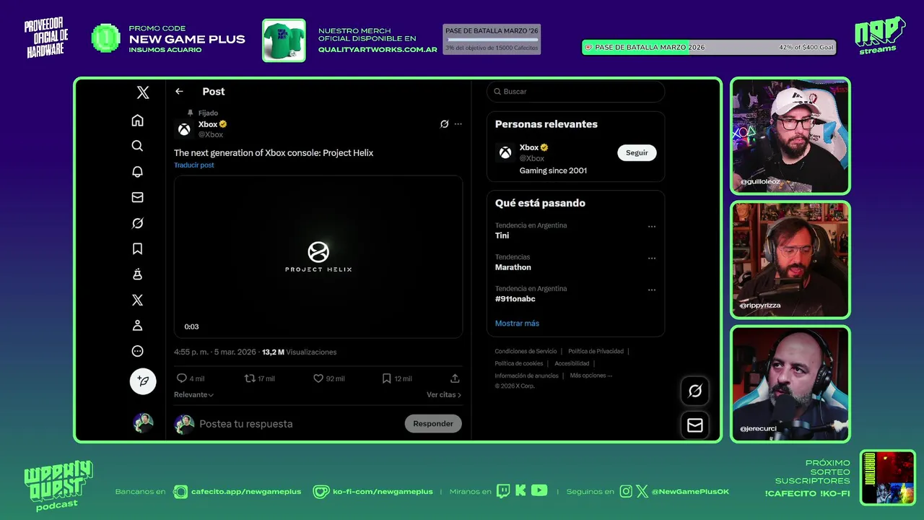The image size is (924, 520).
Task: Click @guilloleoz webcam feed
Action: click(790, 136)
